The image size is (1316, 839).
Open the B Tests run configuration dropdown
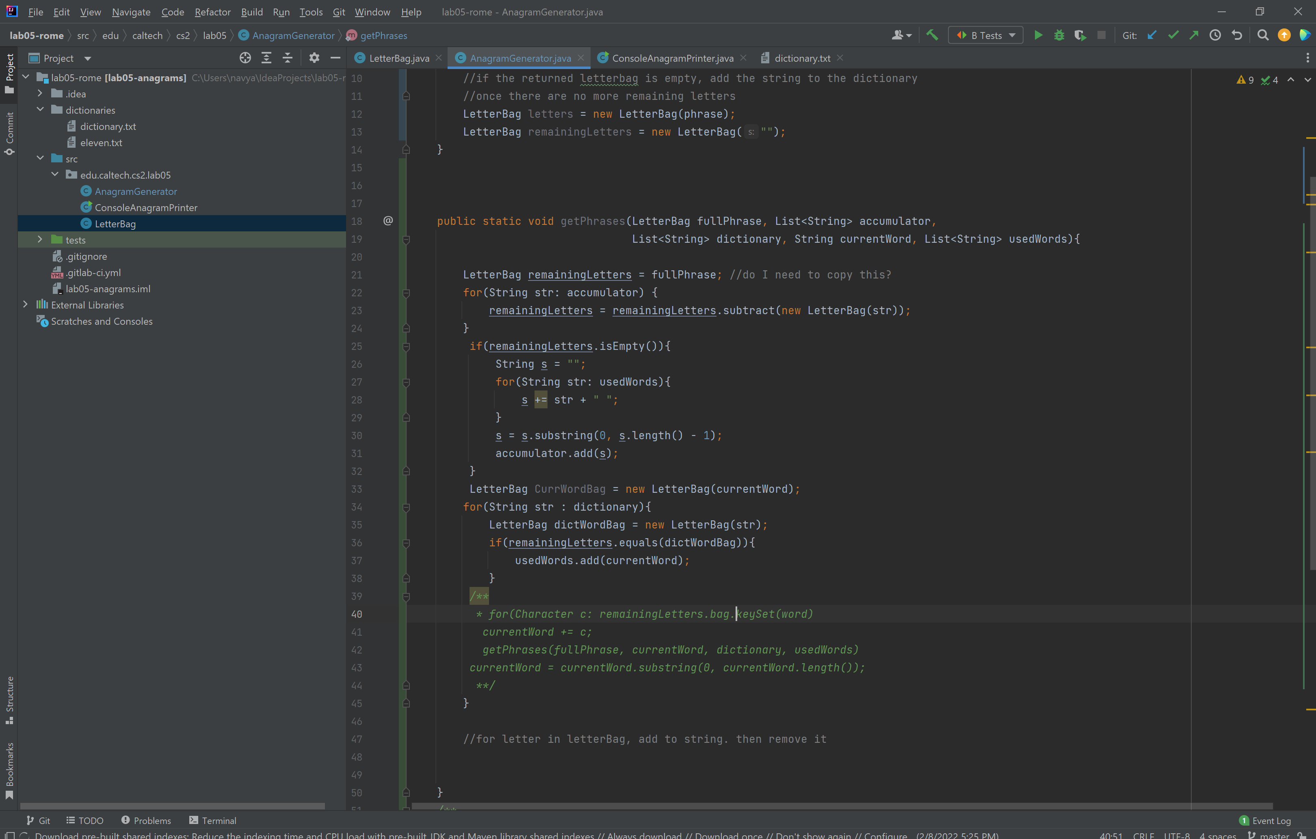(x=985, y=35)
